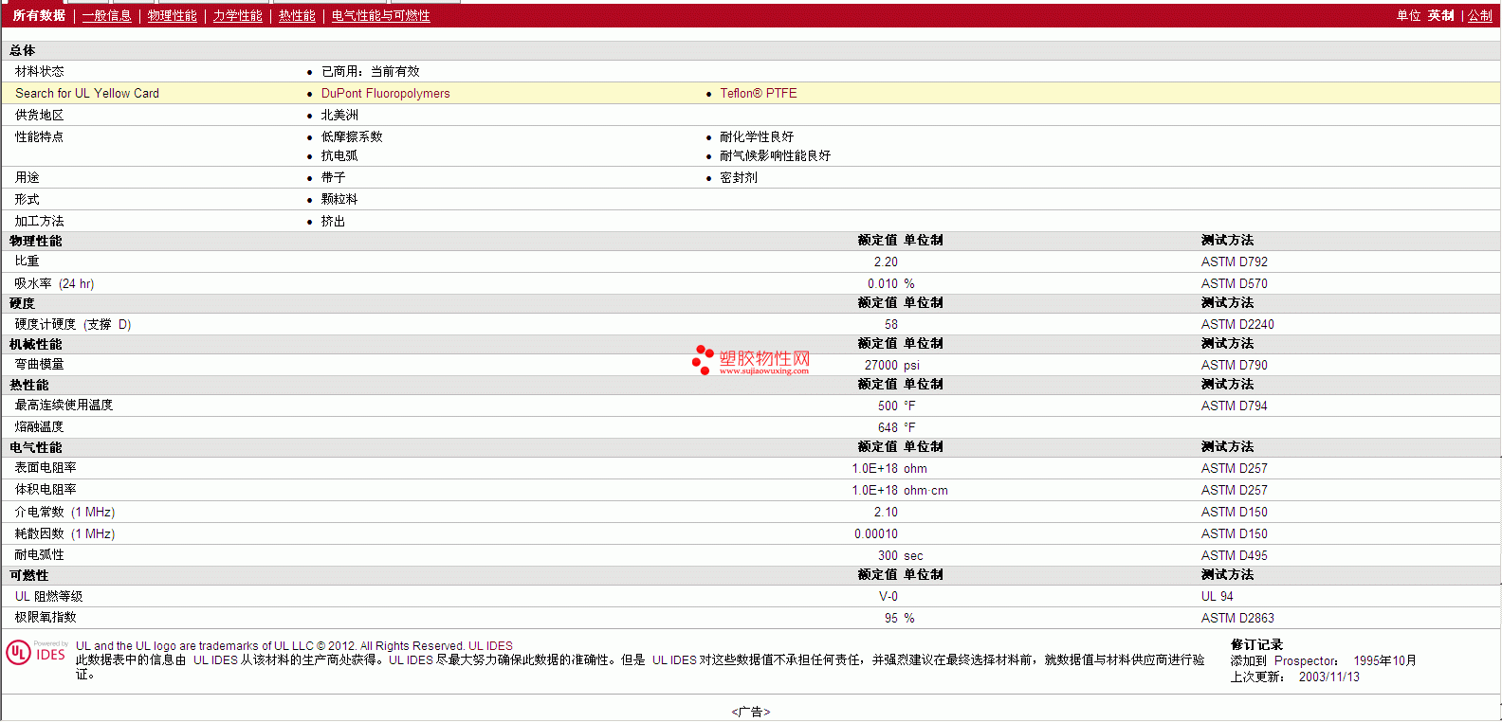Viewport: 1502px width, 722px height.
Task: Open the 电气性能与可燃性 tab
Action: [381, 16]
